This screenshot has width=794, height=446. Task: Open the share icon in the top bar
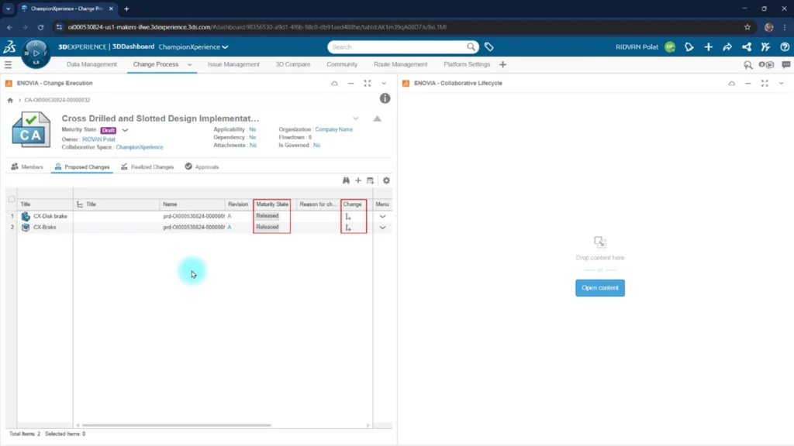pos(727,47)
